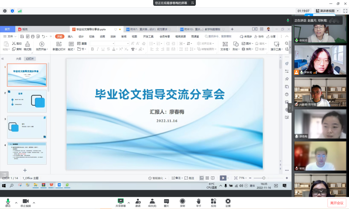Switch to 大纲 outline view in slide panel
Image resolution: width=349 pixels, height=209 pixels.
click(18, 59)
